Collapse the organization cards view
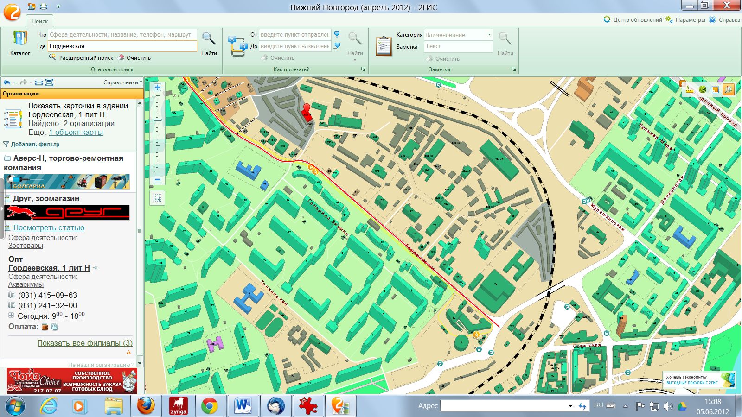This screenshot has height=417, width=742. click(39, 82)
